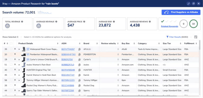Expand the Tommy Hilfiger Women's Karissa row
Image resolution: width=203 pixels, height=98 pixels.
point(19,80)
